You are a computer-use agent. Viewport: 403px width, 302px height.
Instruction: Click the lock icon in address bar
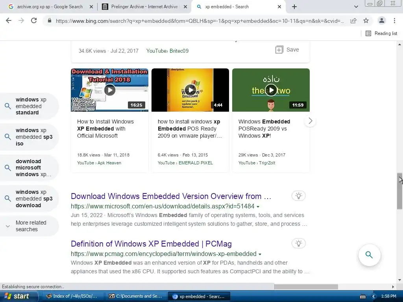coord(50,20)
